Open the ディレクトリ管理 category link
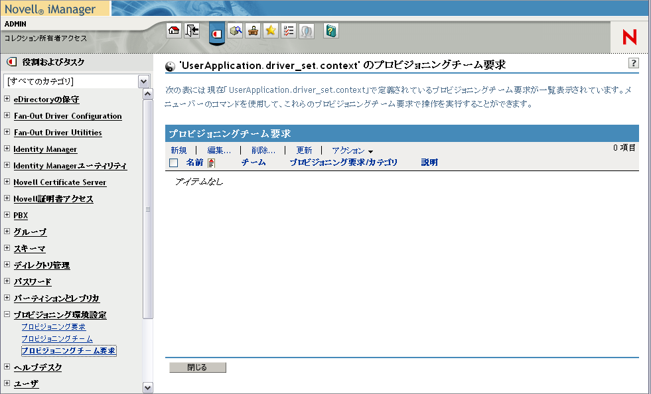Viewport: 651px width, 394px height. click(42, 265)
